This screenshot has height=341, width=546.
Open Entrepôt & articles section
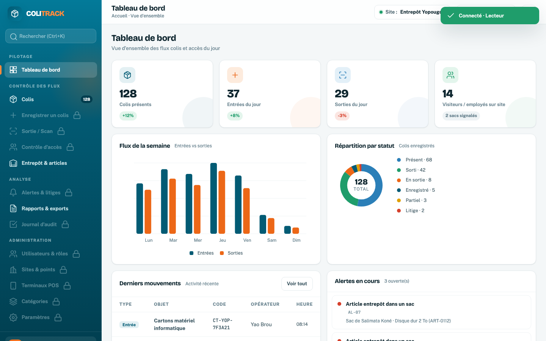coord(51,163)
